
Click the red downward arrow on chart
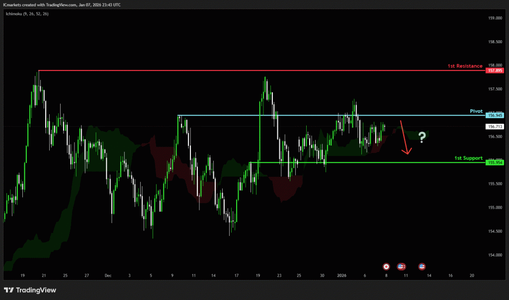click(x=405, y=138)
